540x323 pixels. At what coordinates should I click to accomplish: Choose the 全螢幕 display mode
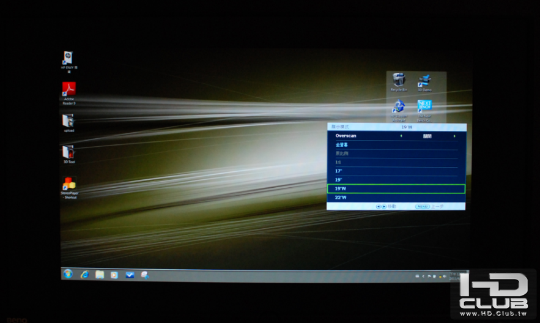pos(396,145)
